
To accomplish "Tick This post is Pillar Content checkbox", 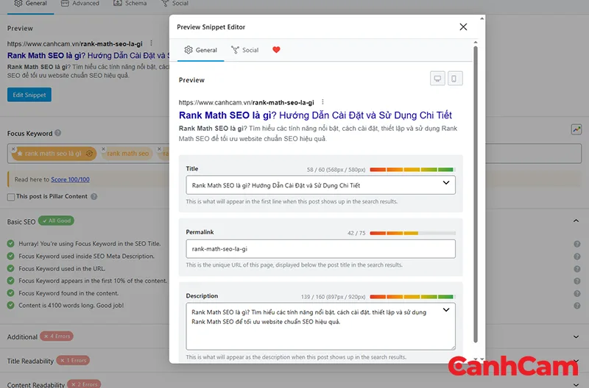I will click(x=11, y=197).
